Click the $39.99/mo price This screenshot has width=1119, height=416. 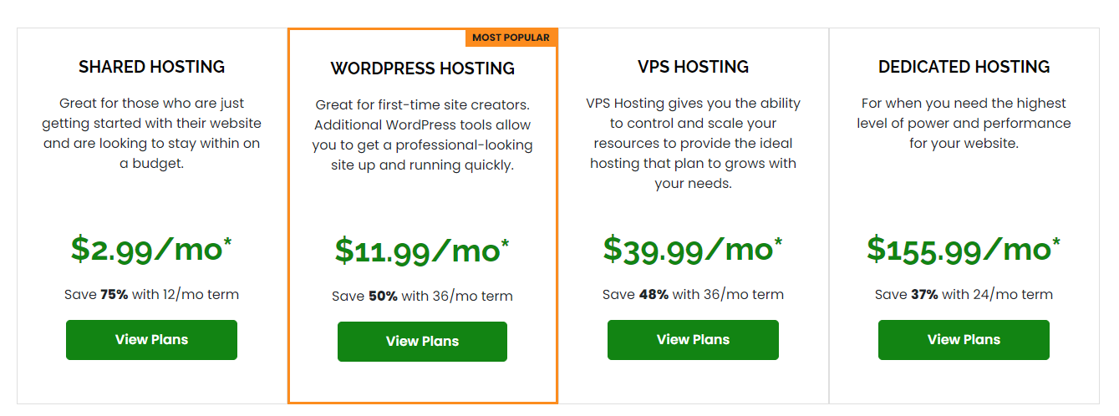point(693,249)
